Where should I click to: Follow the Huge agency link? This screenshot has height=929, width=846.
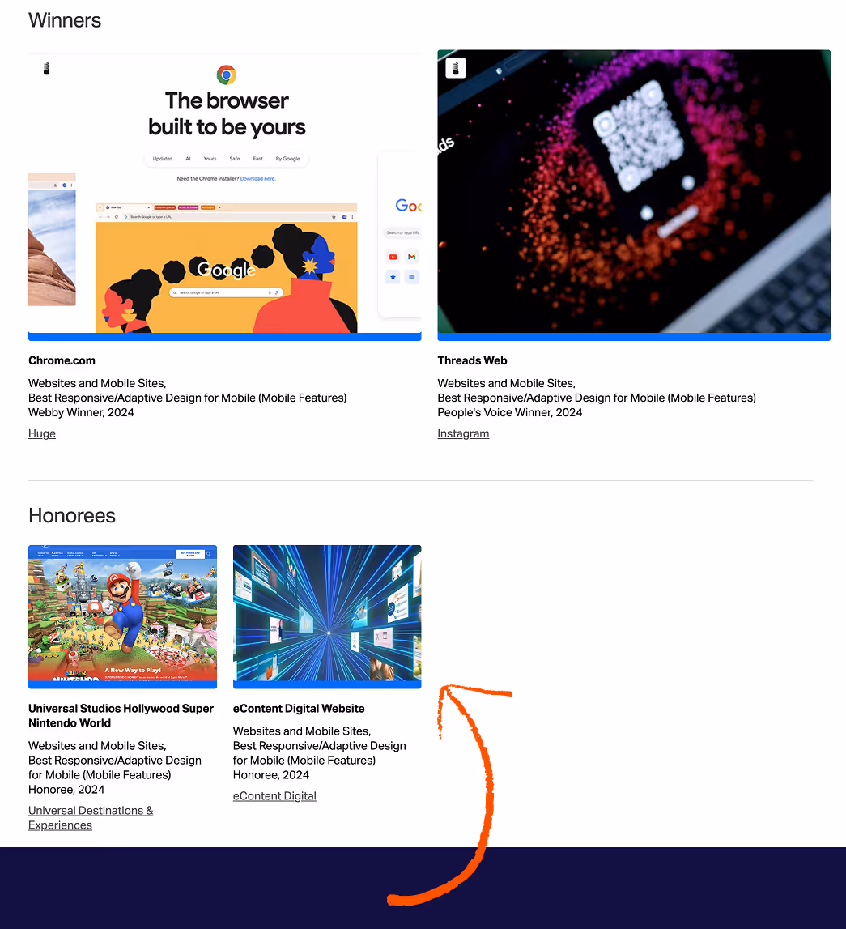[x=42, y=433]
